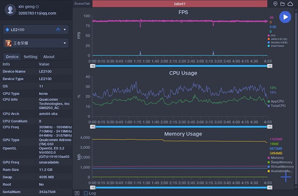
Task: Start recording with the blue play button
Action: click(285, 17)
